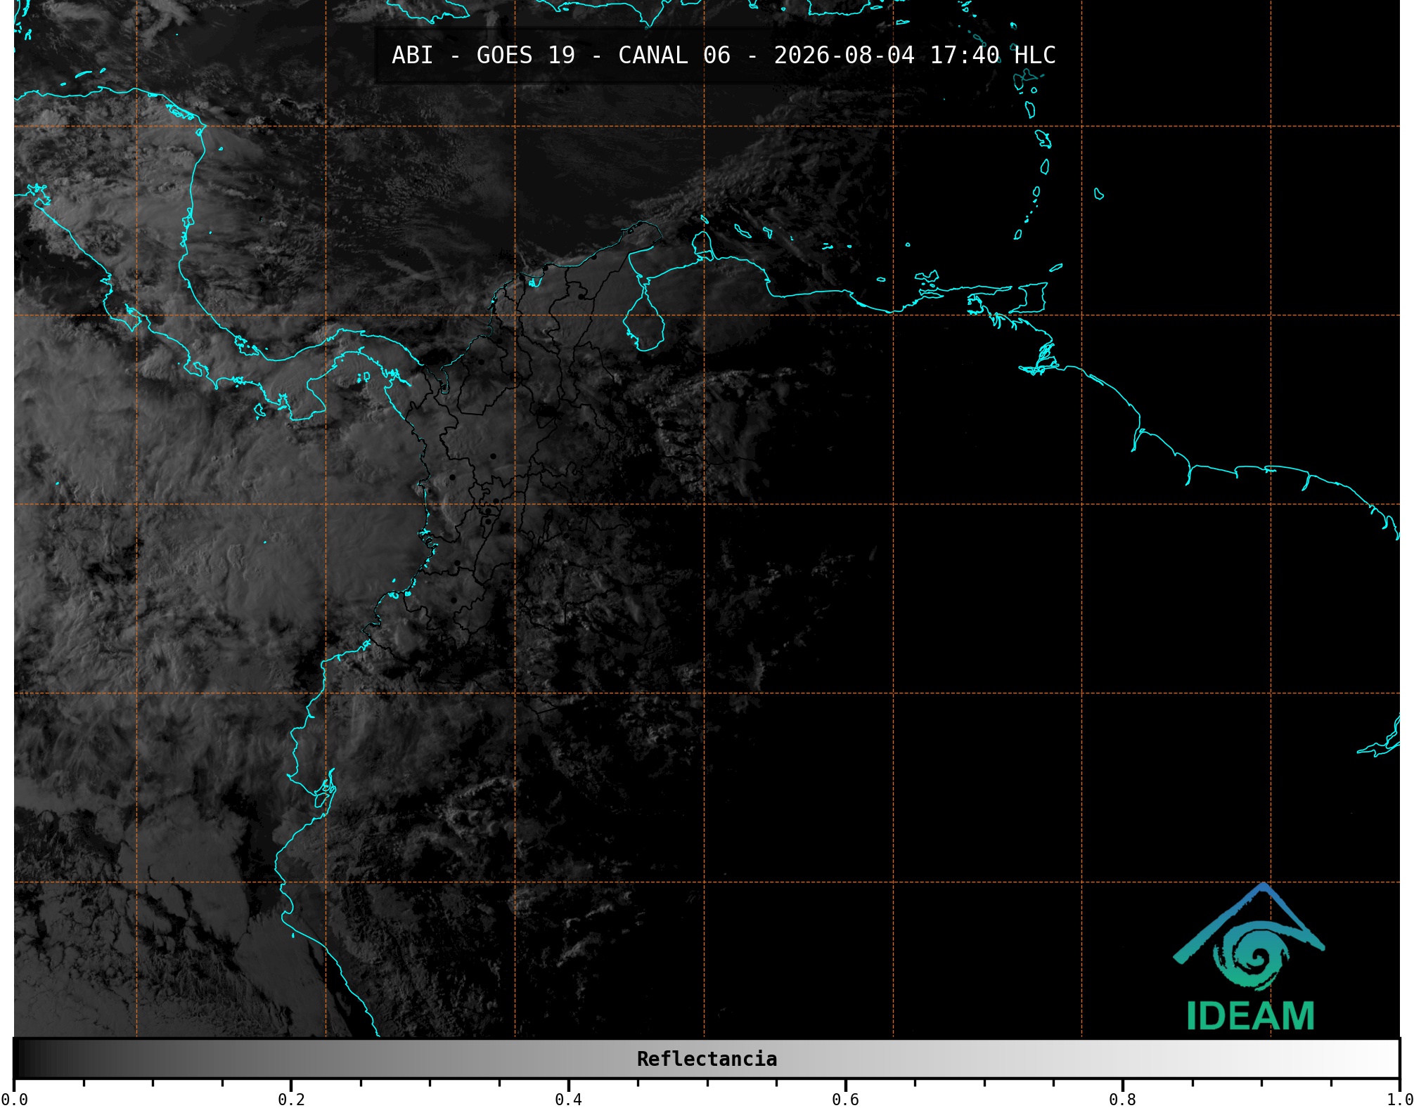This screenshot has width=1414, height=1108.
Task: Click the Reflectancia colorbar label
Action: pyautogui.click(x=707, y=1059)
